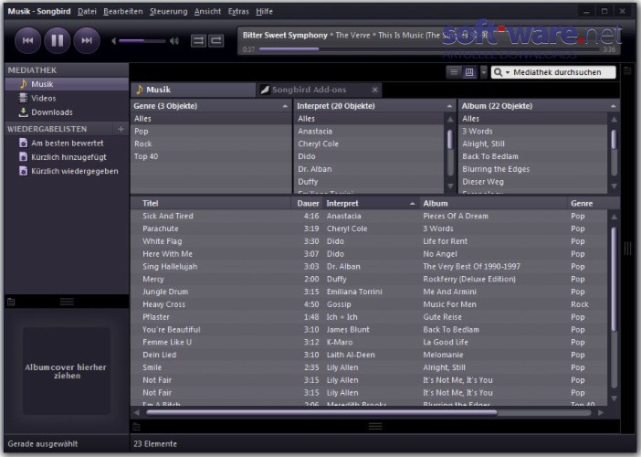Click the right sidebar splitter grip
The width and height of the screenshot is (641, 457).
pyautogui.click(x=628, y=249)
